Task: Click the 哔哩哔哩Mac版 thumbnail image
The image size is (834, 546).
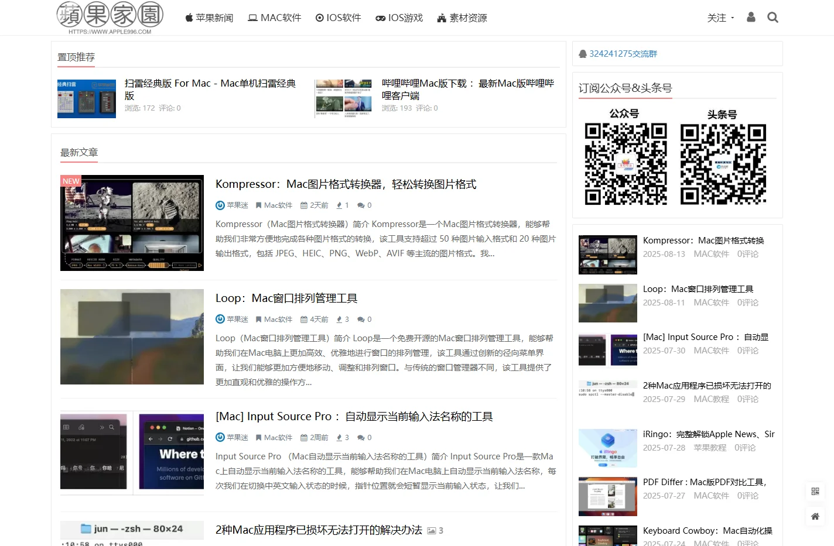Action: (x=344, y=99)
